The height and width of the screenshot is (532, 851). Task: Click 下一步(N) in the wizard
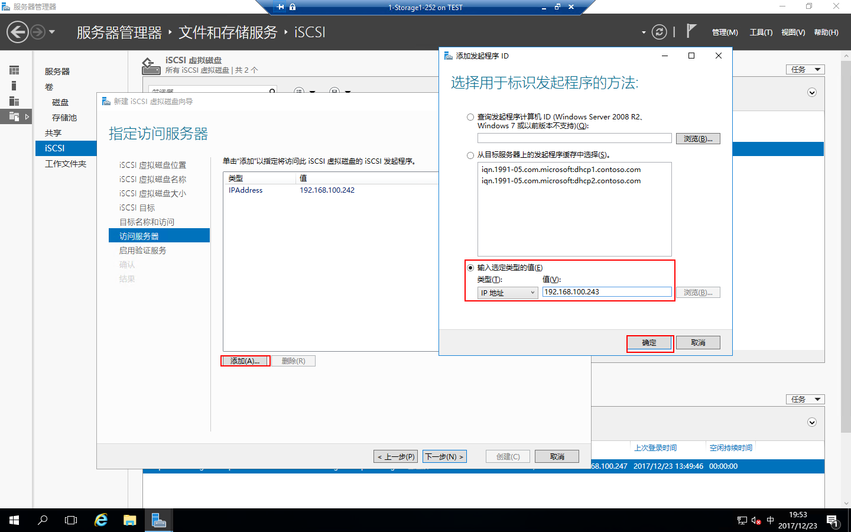pos(444,457)
